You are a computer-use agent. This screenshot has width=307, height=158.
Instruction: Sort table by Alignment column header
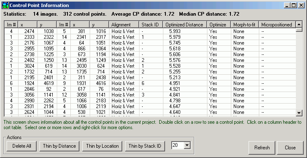pos(124,25)
